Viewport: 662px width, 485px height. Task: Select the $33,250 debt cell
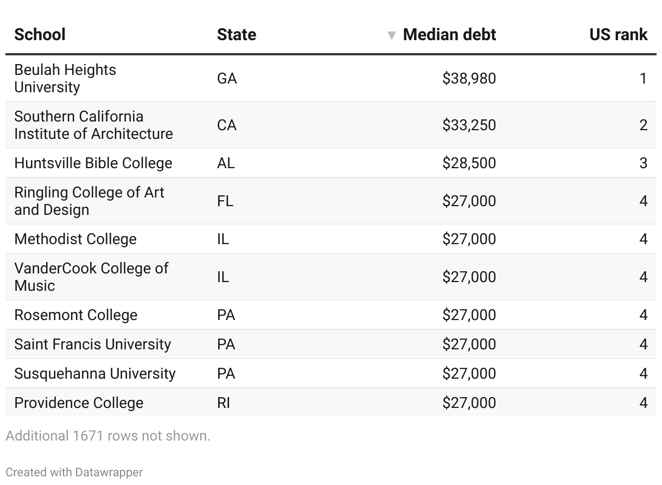pyautogui.click(x=469, y=125)
